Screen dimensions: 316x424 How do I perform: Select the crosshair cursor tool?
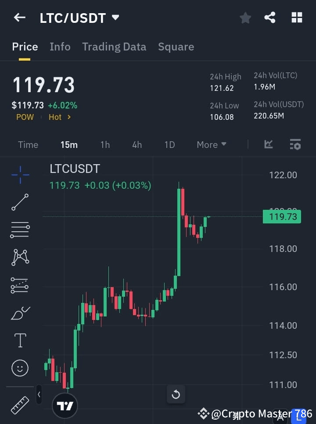click(x=20, y=175)
